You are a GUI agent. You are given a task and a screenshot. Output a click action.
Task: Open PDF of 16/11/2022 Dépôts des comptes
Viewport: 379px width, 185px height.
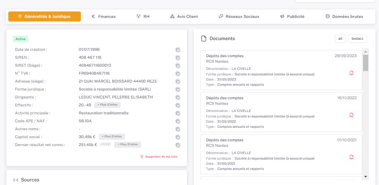click(352, 115)
